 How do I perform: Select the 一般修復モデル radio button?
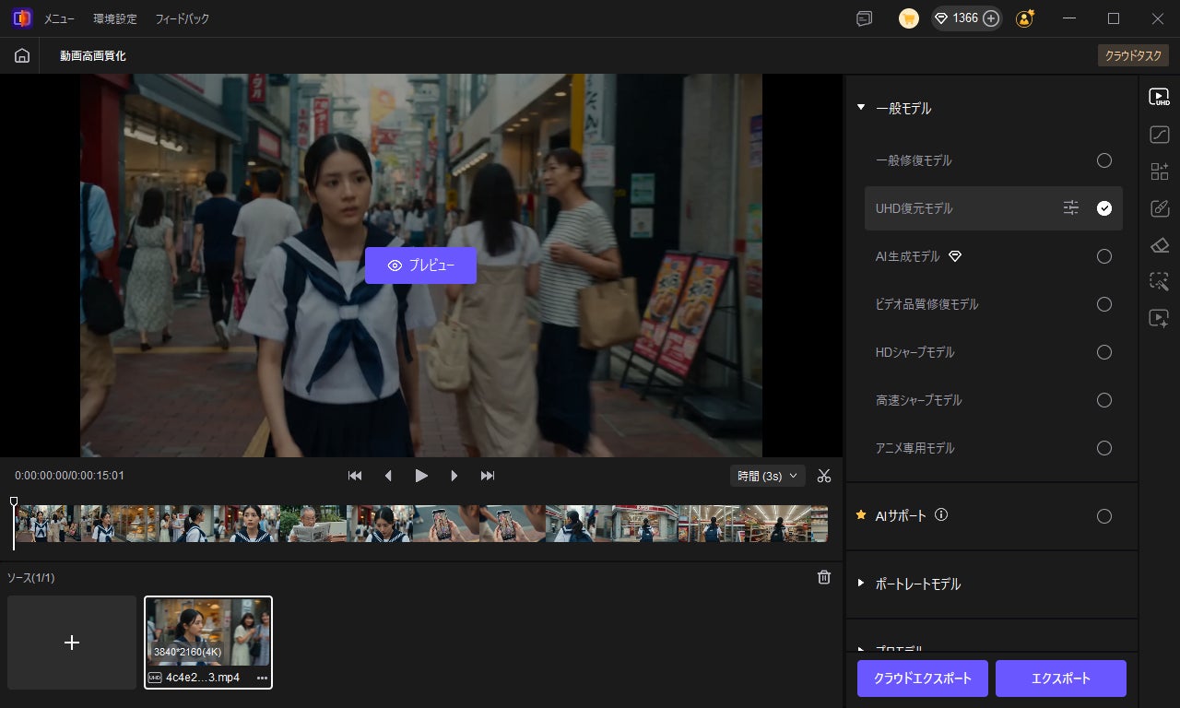point(1103,160)
